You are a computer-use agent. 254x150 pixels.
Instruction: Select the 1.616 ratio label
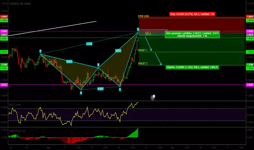pos(89,44)
